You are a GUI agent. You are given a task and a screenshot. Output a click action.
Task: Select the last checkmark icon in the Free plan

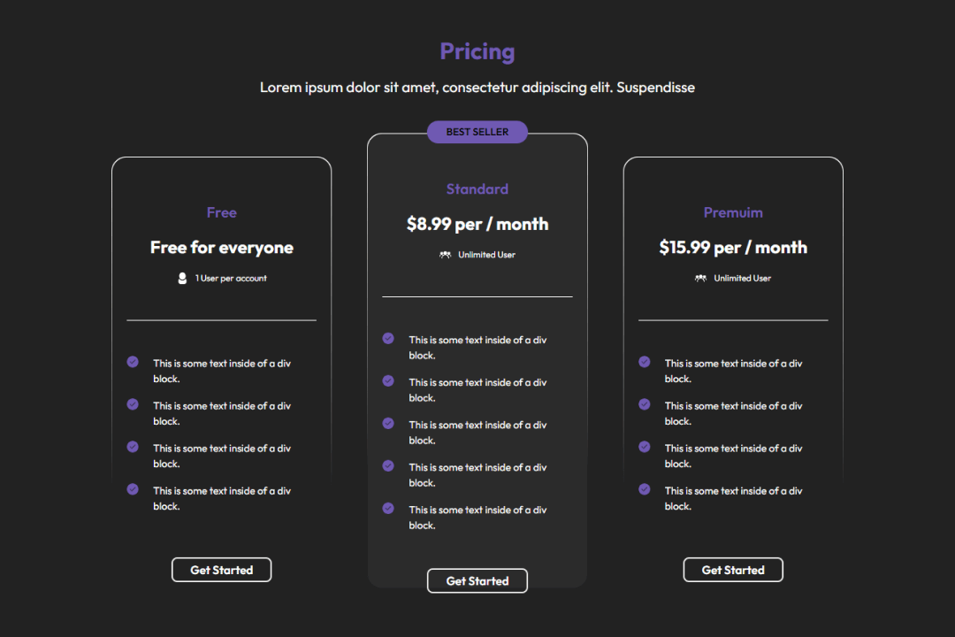tap(133, 489)
